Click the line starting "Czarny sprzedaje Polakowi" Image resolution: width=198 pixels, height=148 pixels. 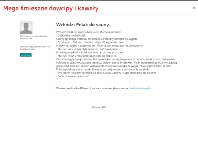coord(97,39)
